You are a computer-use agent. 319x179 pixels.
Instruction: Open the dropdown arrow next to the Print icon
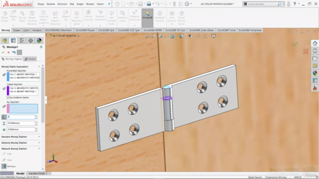(x=154, y=4)
